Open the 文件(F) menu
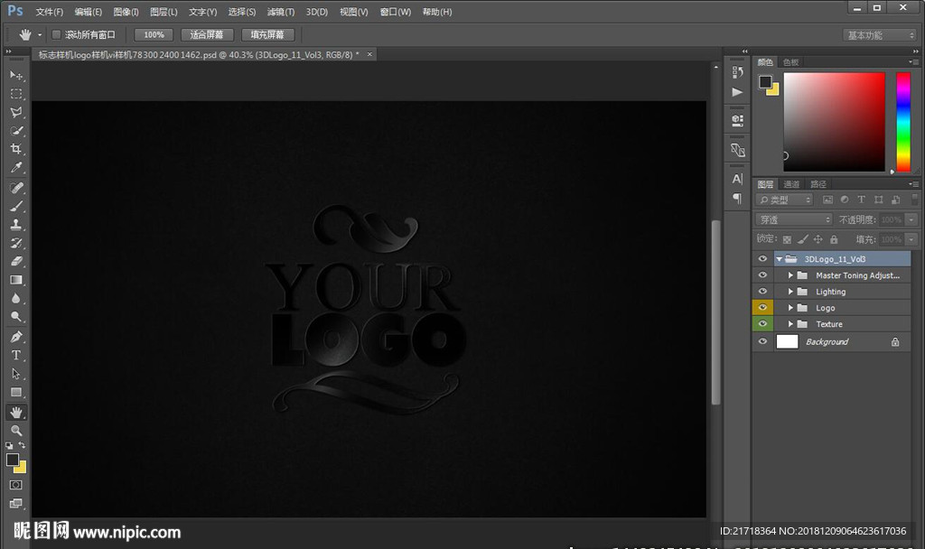 tap(50, 12)
